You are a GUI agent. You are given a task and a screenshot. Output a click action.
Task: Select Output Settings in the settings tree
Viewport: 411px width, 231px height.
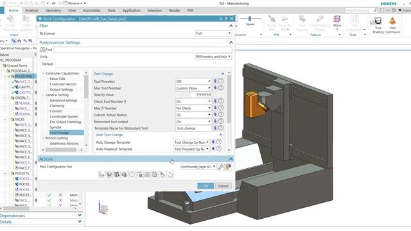point(62,90)
